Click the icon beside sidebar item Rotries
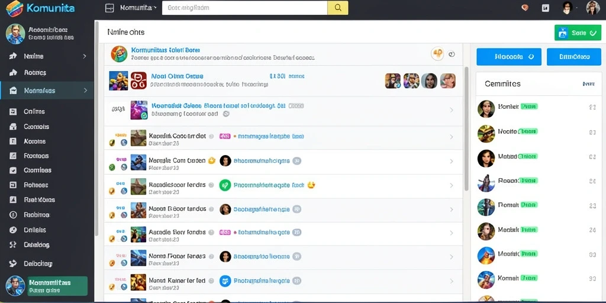The width and height of the screenshot is (606, 303). (13, 72)
